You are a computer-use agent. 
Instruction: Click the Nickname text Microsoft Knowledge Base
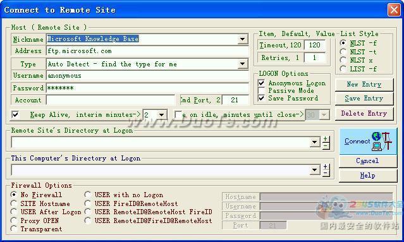[93, 39]
